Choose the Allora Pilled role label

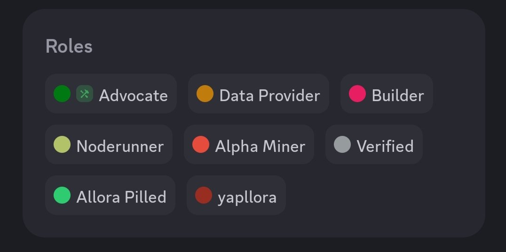click(x=121, y=197)
